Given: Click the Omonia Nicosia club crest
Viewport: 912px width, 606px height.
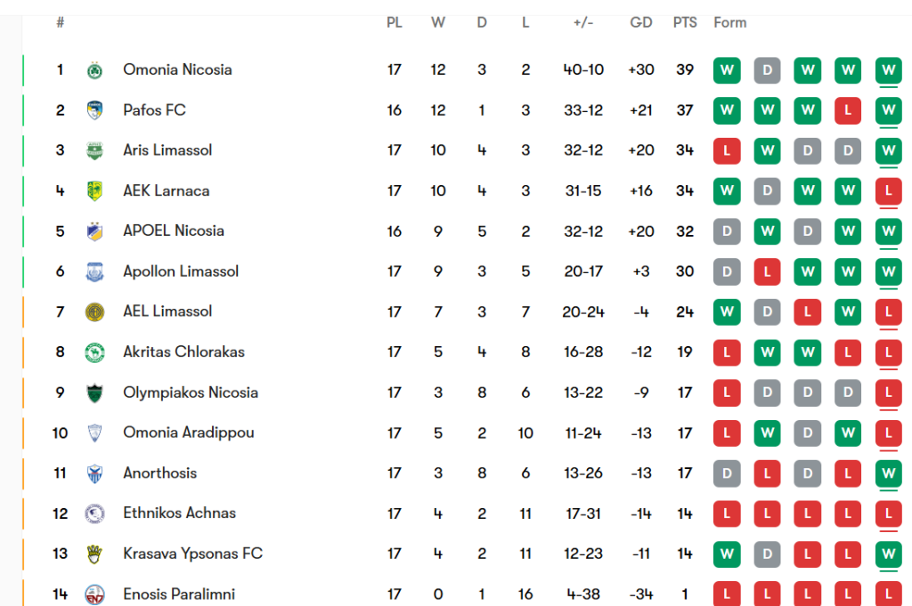Looking at the screenshot, I should [94, 70].
